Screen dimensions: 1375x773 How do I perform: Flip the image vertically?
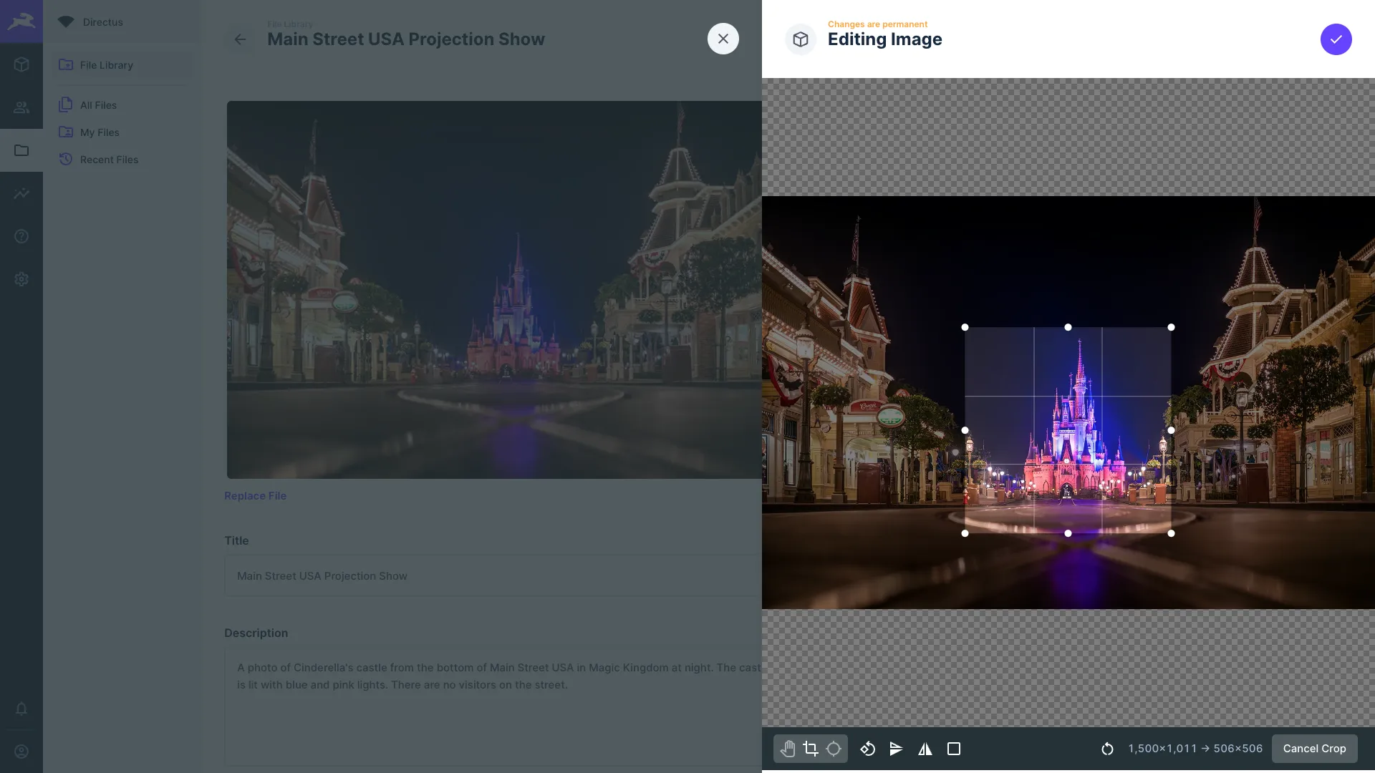(896, 749)
